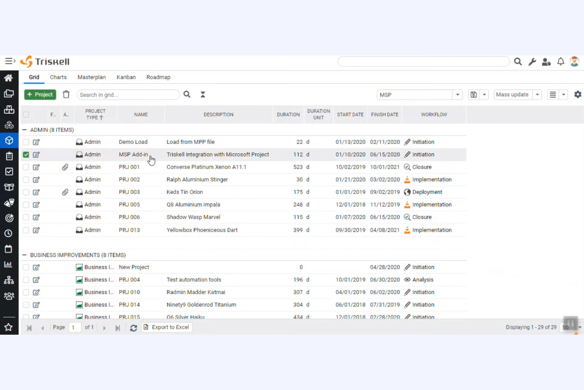
Task: Sort by START DATE column header
Action: pyautogui.click(x=350, y=115)
